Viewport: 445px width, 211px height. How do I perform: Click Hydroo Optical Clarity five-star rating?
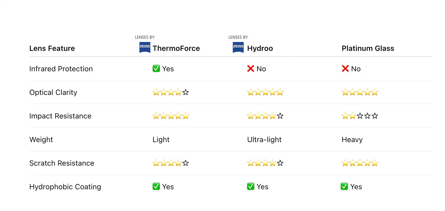click(265, 92)
